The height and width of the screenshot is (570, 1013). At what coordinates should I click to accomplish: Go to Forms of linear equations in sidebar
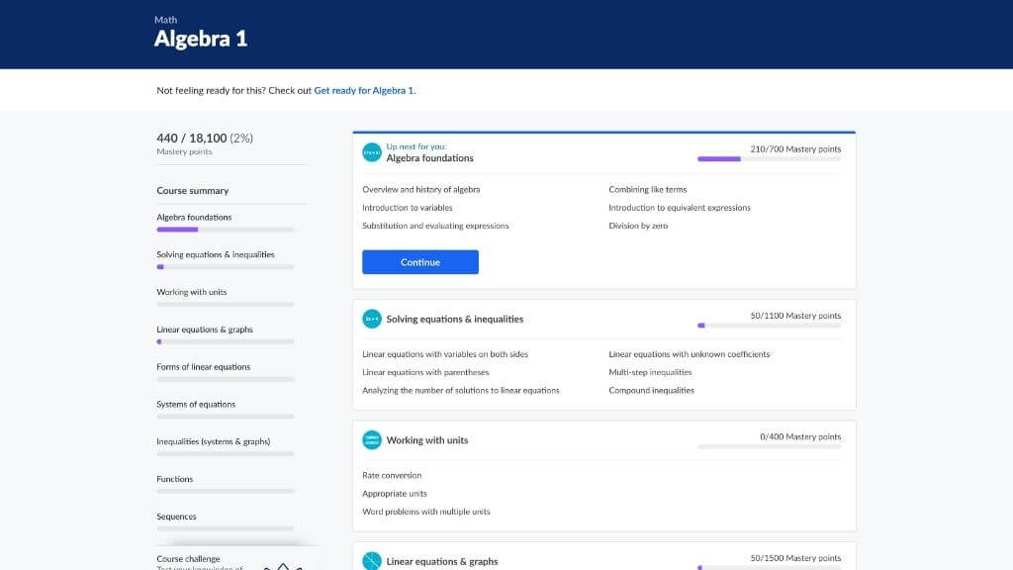click(203, 367)
